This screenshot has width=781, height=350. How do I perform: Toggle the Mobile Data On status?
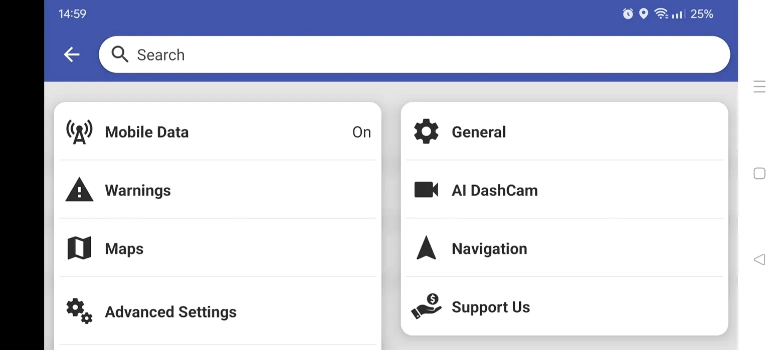coord(361,132)
